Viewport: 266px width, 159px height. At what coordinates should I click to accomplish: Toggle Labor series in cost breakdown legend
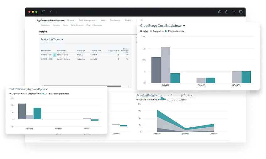point(144,31)
